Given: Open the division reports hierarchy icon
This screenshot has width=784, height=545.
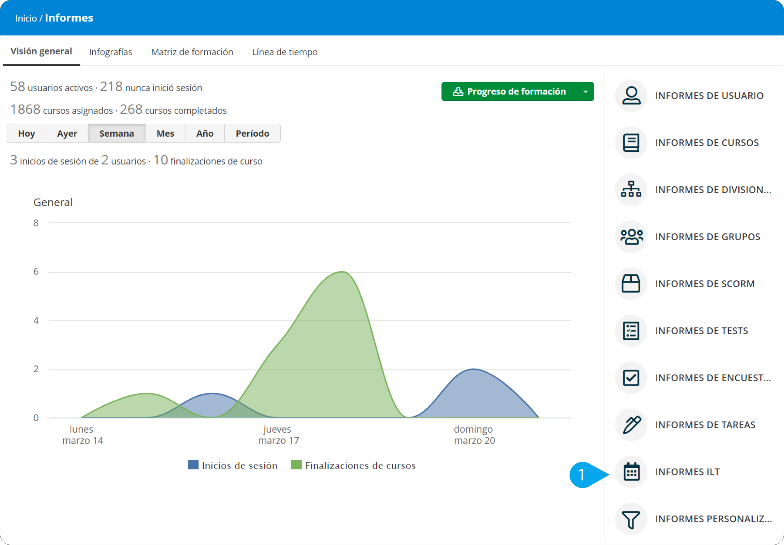Looking at the screenshot, I should tap(631, 189).
